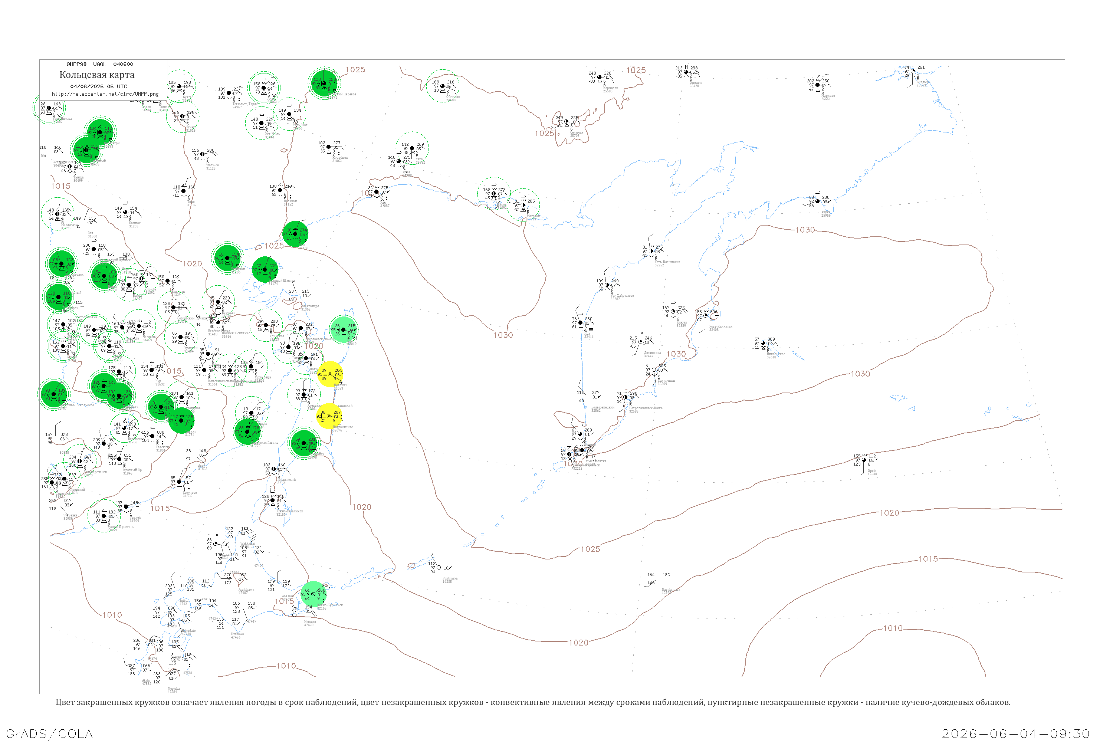
Task: Select the Магадан station circle
Action: [x=523, y=205]
